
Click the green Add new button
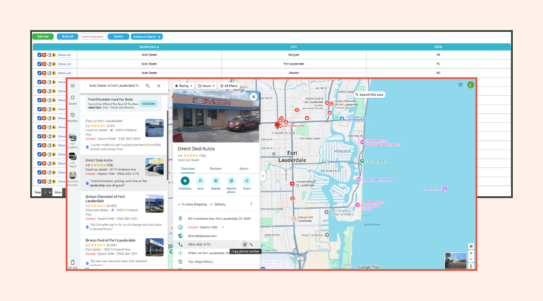[43, 36]
